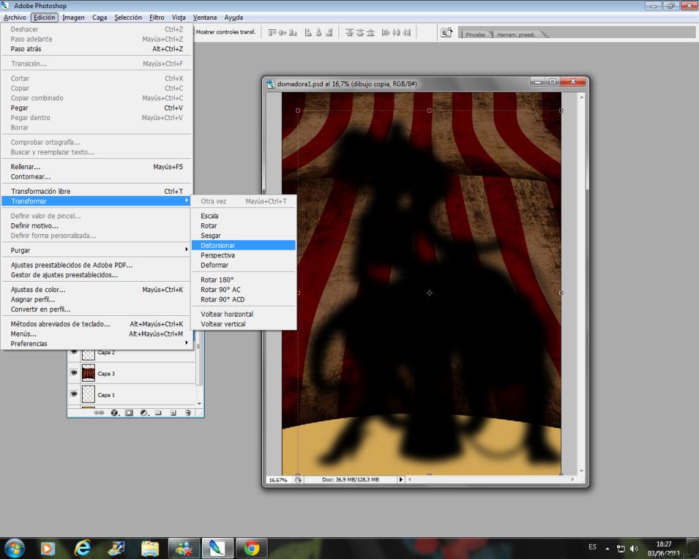Click the distribute horizontal centers icon
Viewport: 699px width, 559px height.
(x=397, y=33)
